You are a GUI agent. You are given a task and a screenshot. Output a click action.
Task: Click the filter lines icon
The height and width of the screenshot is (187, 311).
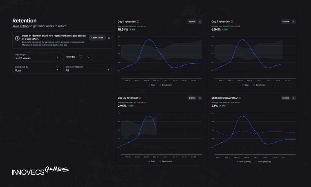(x=81, y=57)
